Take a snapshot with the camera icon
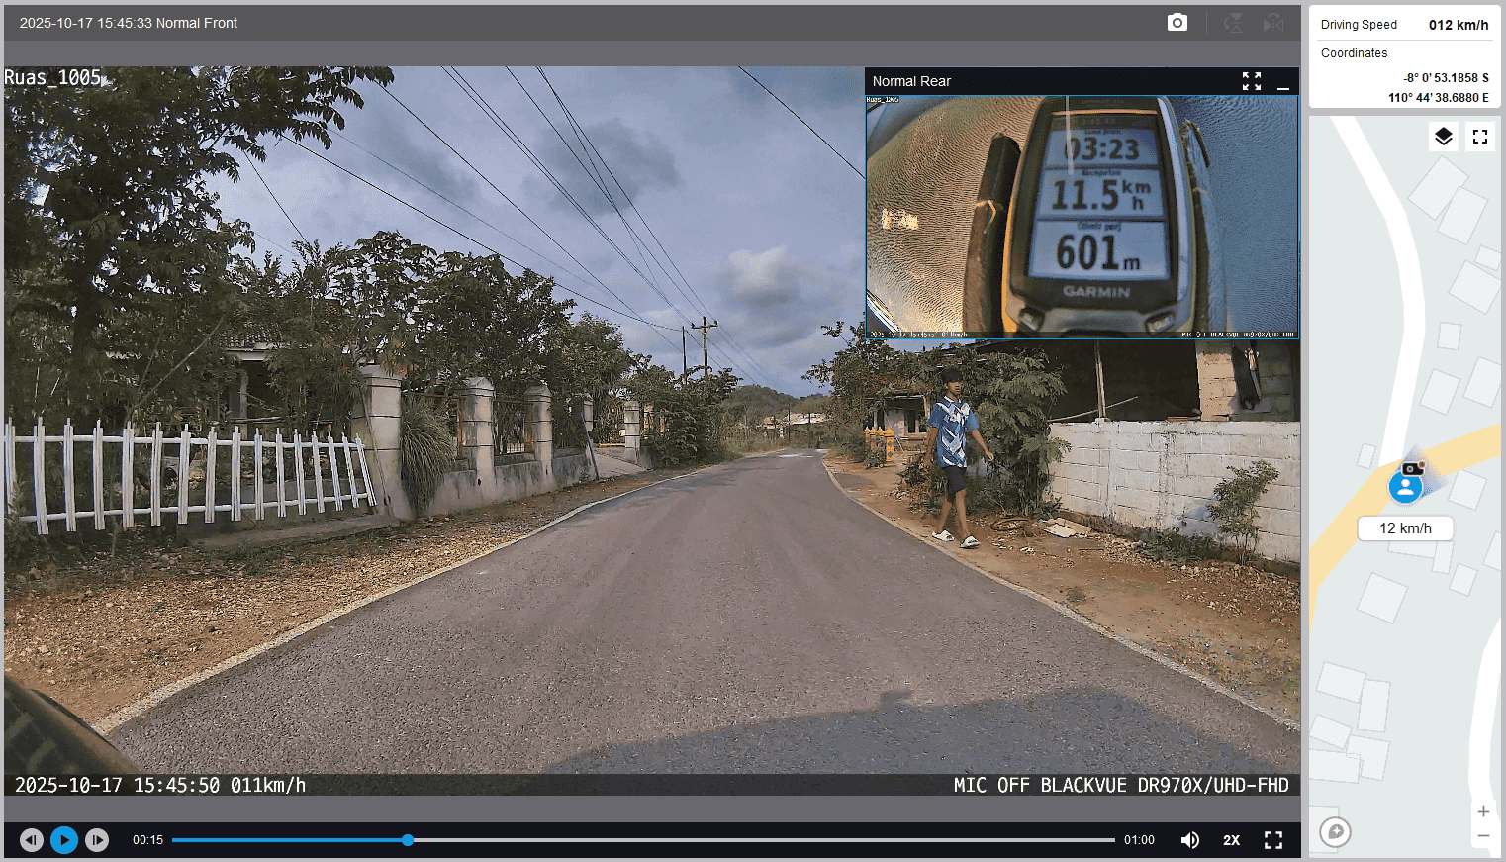Screen dimensions: 1506x862 (x=1177, y=23)
